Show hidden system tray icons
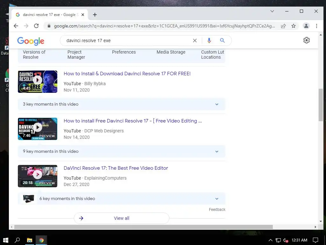This screenshot has height=245, width=326. pyautogui.click(x=271, y=240)
